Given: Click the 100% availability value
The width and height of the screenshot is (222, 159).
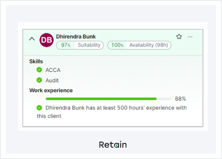Looking at the screenshot, I should click(117, 45).
